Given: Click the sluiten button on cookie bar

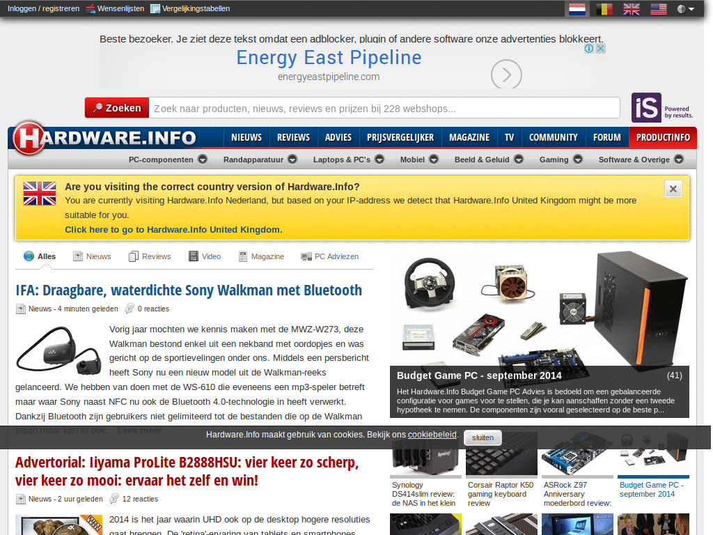Looking at the screenshot, I should pyautogui.click(x=483, y=437).
